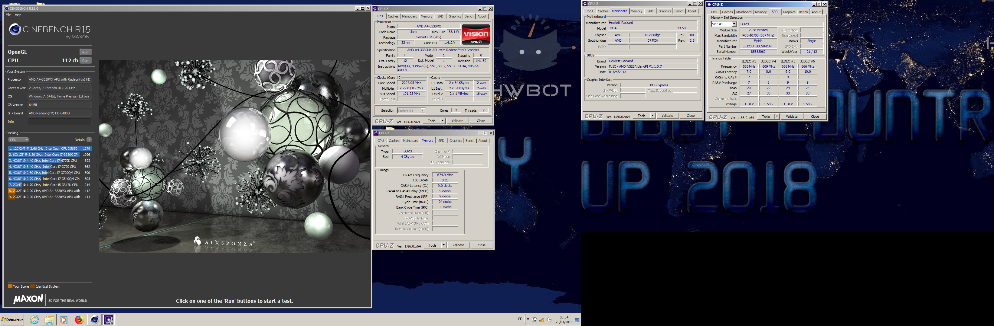Run the OpenGL benchmark
This screenshot has width=994, height=326.
click(85, 52)
